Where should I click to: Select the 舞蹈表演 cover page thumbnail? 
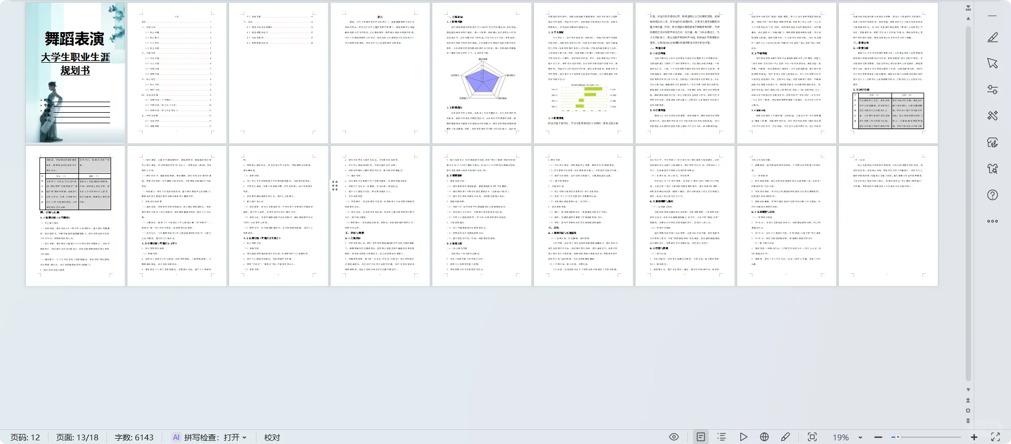75,73
